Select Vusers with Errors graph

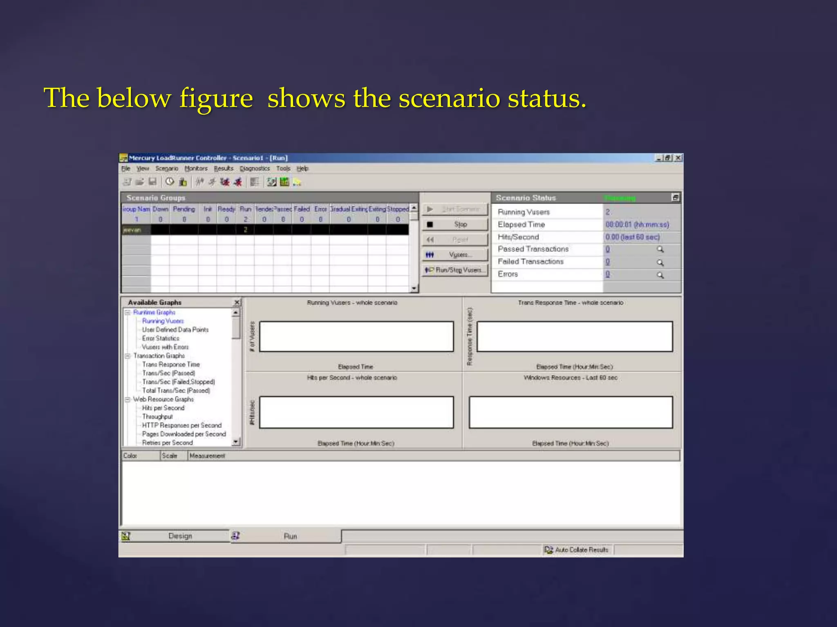(165, 347)
